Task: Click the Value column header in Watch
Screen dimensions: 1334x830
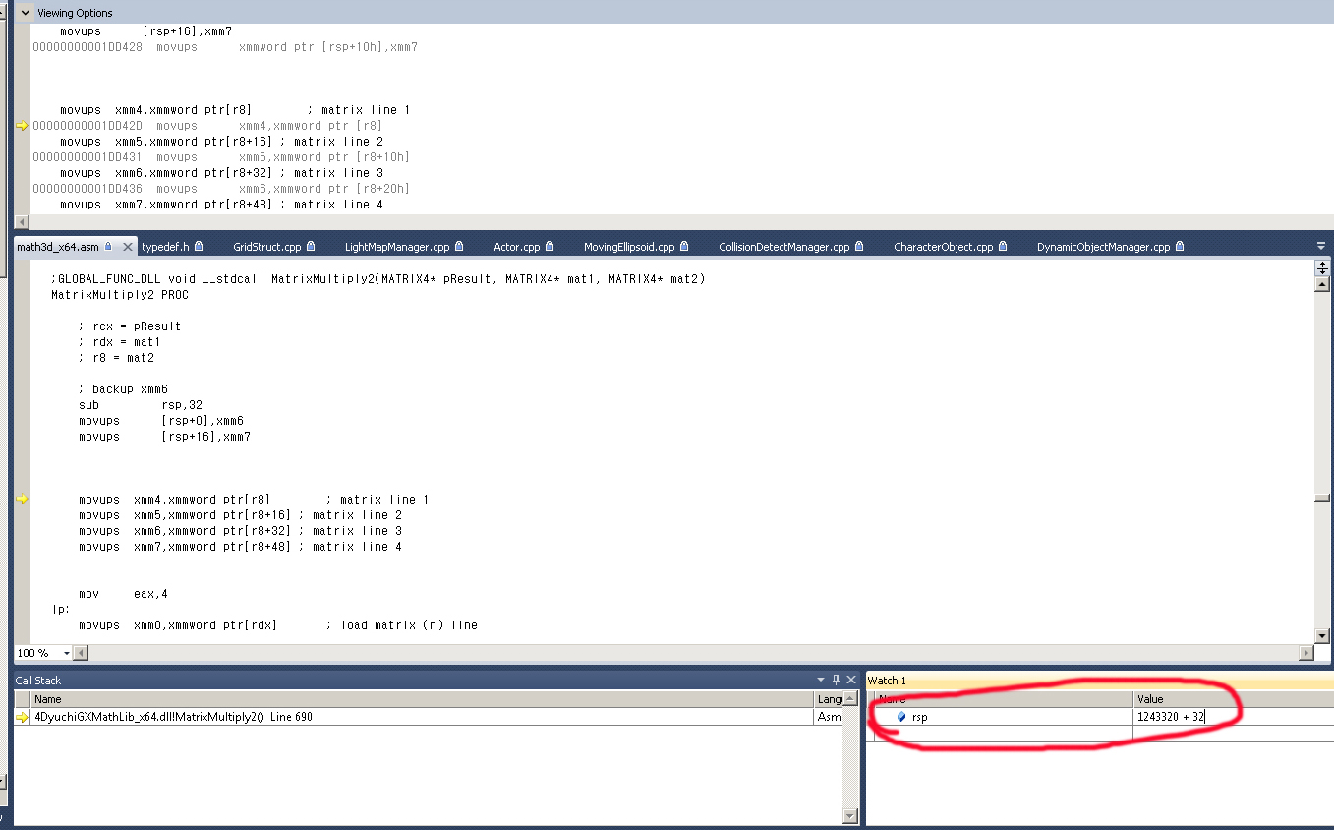Action: [x=1150, y=699]
